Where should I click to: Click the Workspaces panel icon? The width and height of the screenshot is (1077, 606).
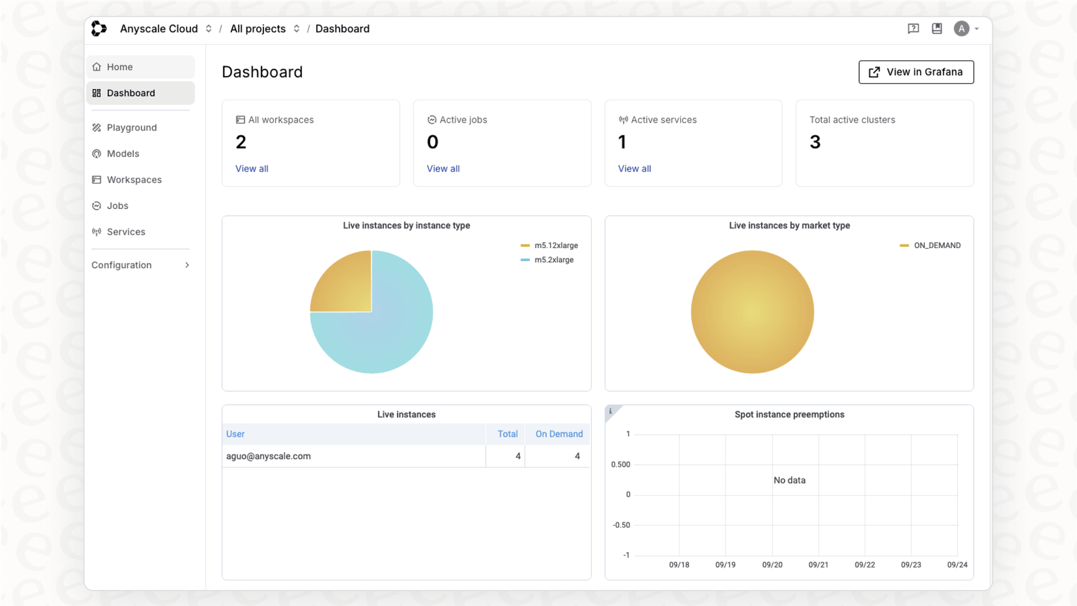click(x=97, y=180)
